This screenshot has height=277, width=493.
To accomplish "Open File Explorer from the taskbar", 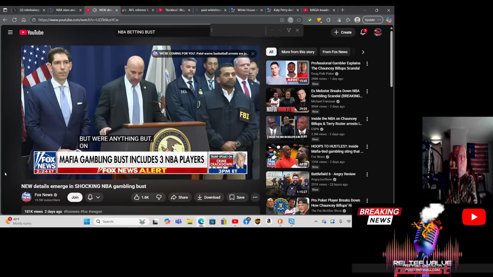I will (x=189, y=222).
